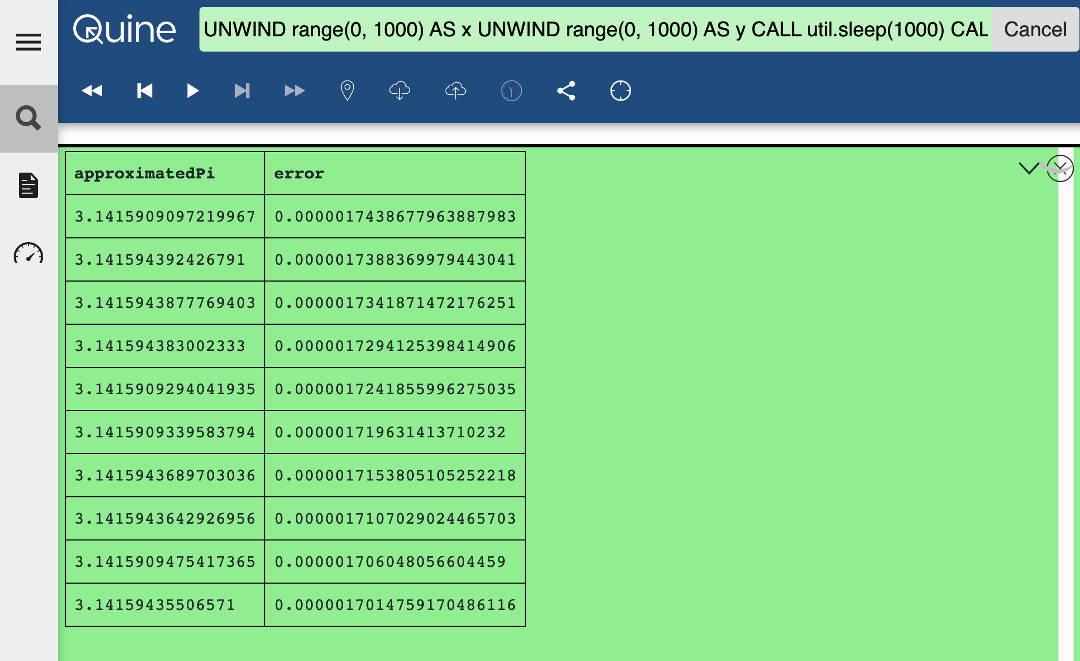1080x661 pixels.
Task: Click inside the Cypher query input
Action: 595,29
